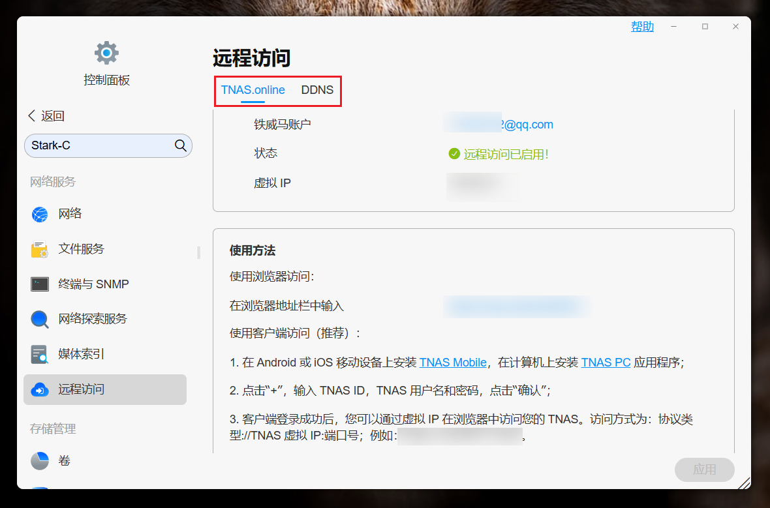Click the 应用 apply button
Viewport: 770px width, 508px height.
point(705,470)
